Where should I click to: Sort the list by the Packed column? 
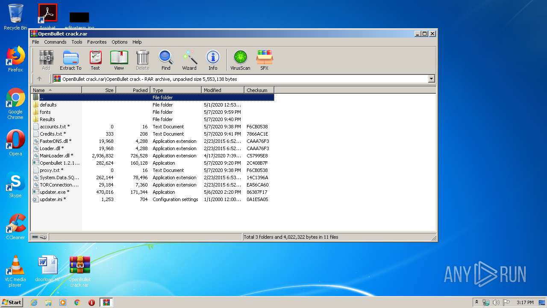(x=133, y=90)
